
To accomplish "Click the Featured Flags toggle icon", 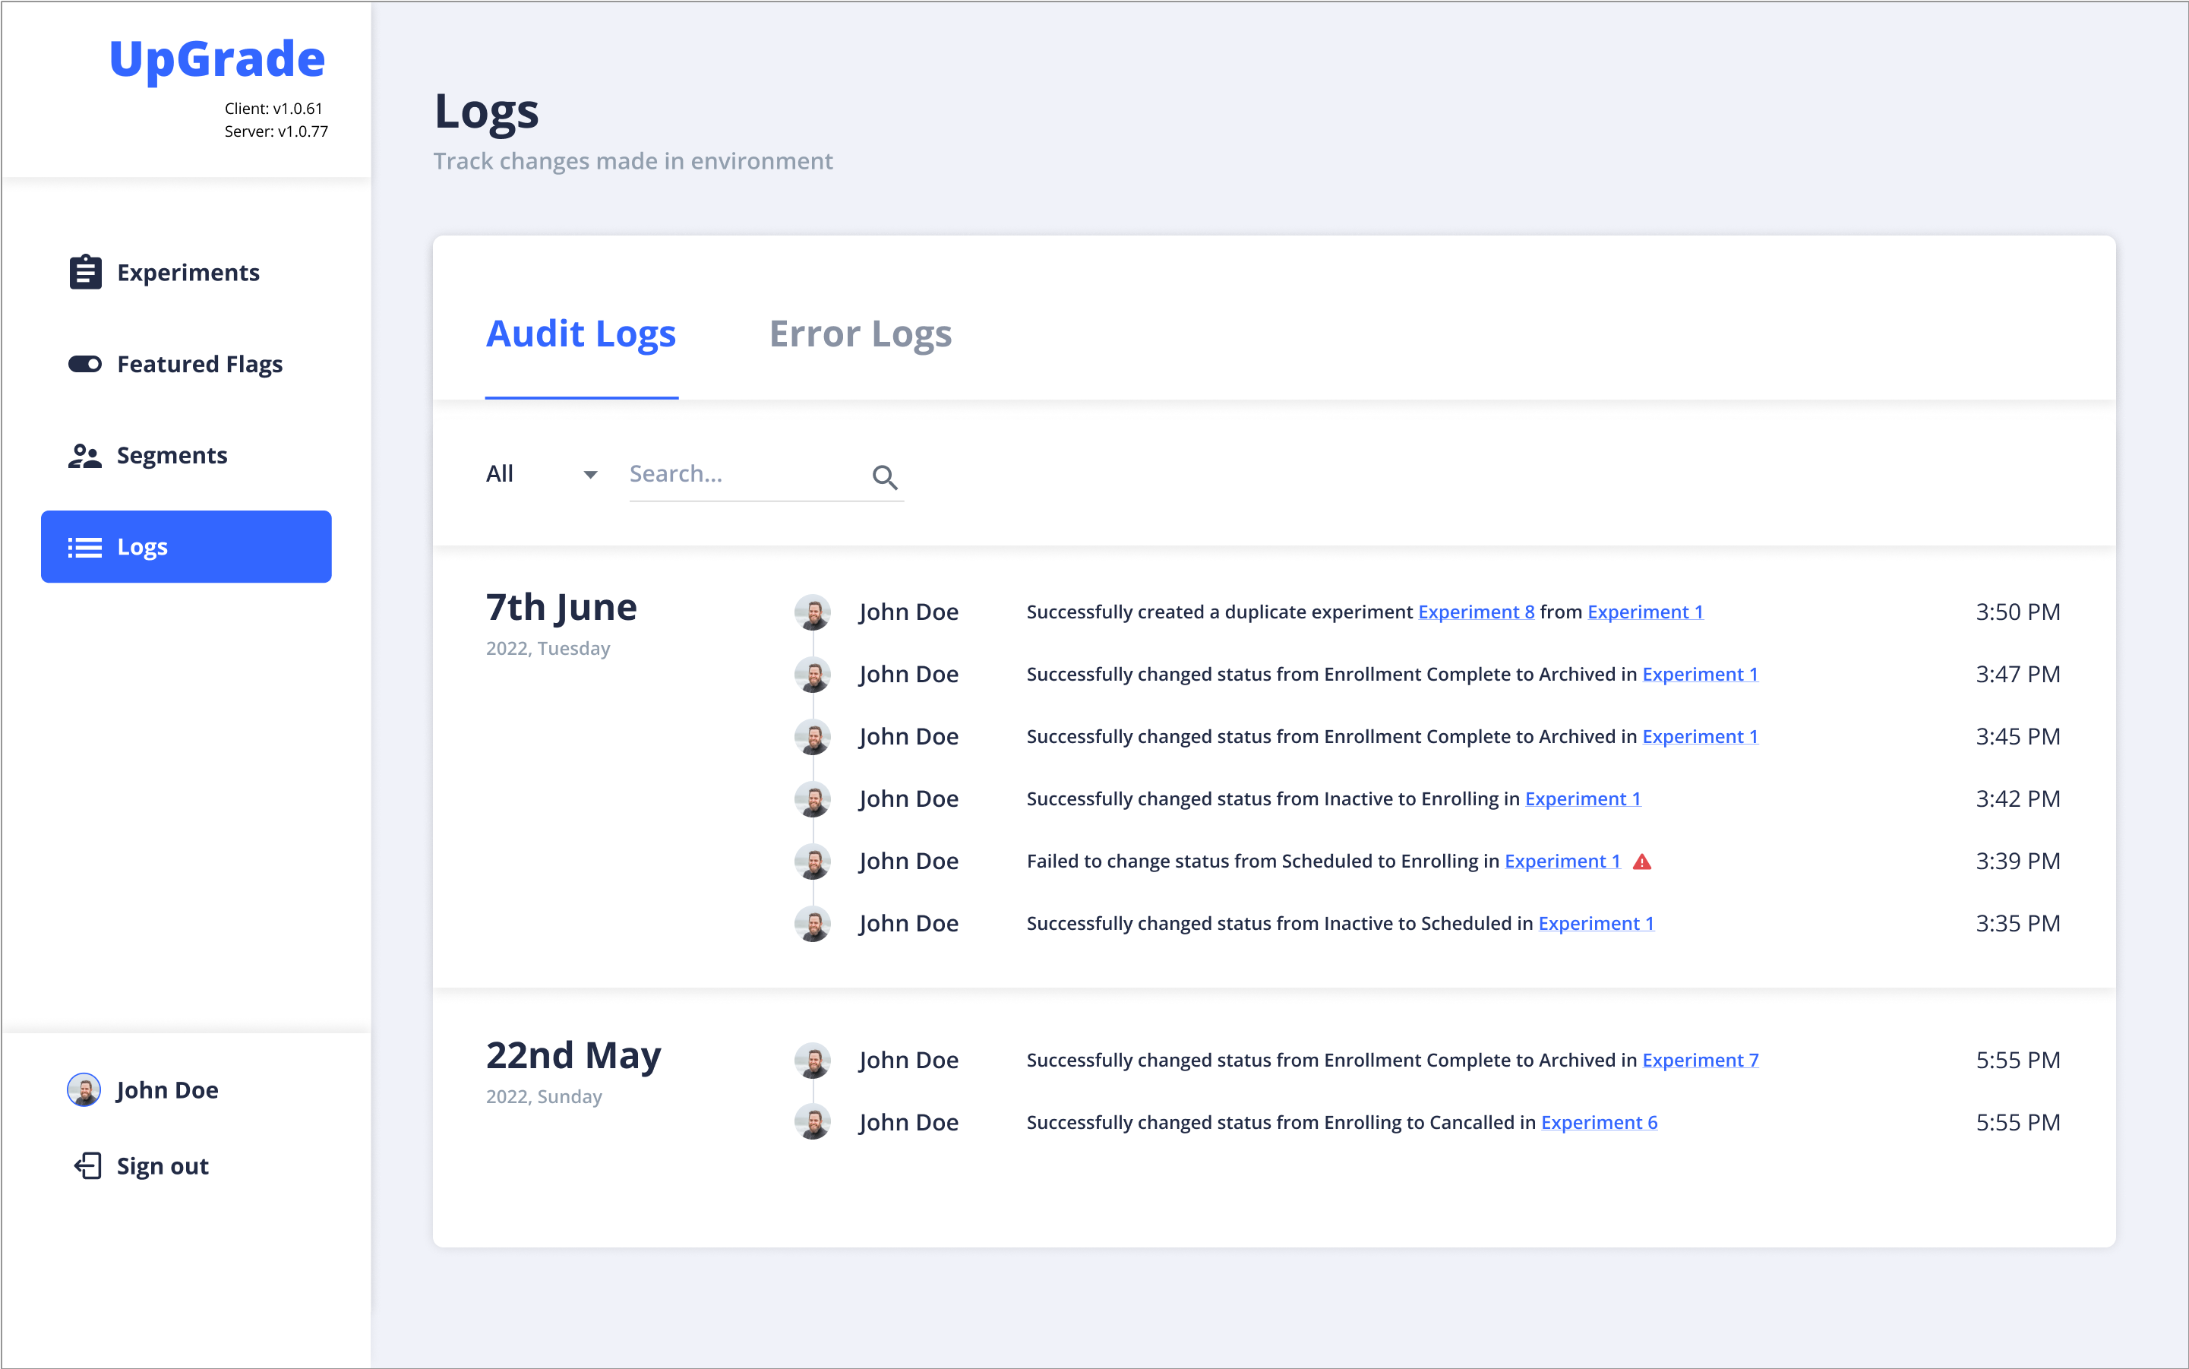I will click(x=85, y=364).
